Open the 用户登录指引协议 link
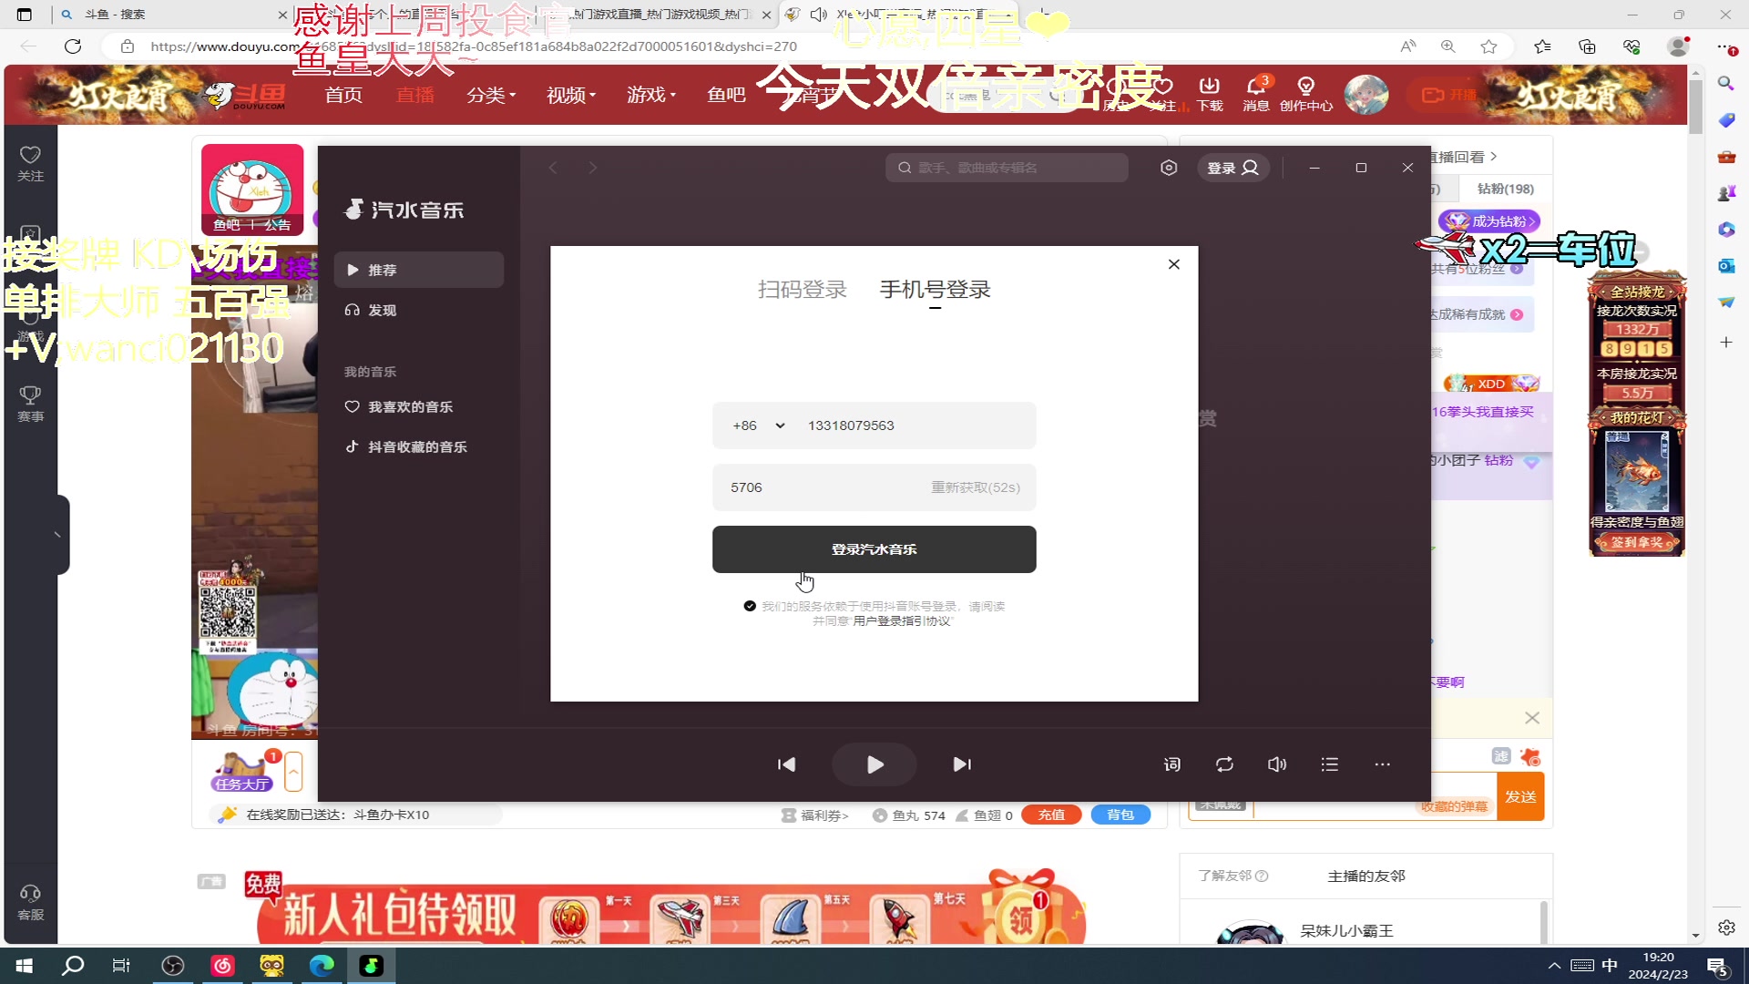1749x984 pixels. [x=901, y=621]
